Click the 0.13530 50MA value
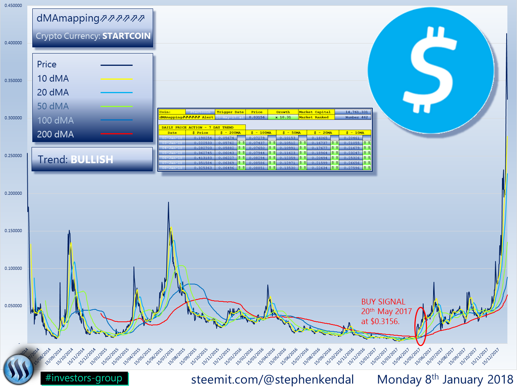 click(287, 168)
